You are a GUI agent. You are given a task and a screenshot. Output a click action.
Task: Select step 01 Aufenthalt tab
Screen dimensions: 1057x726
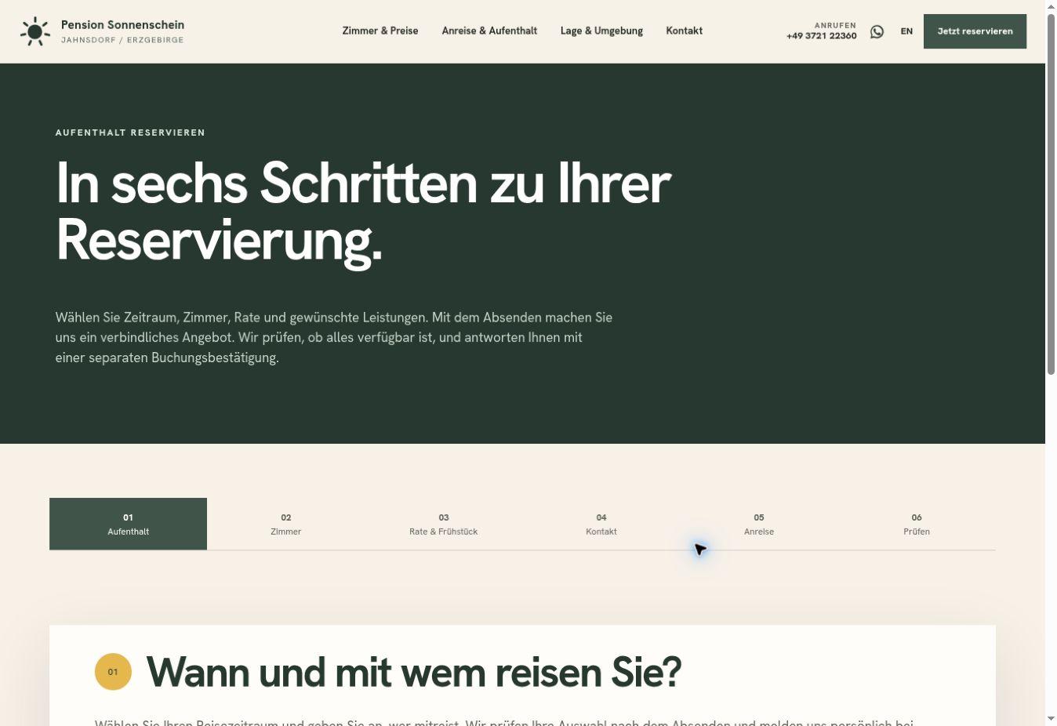tap(128, 524)
